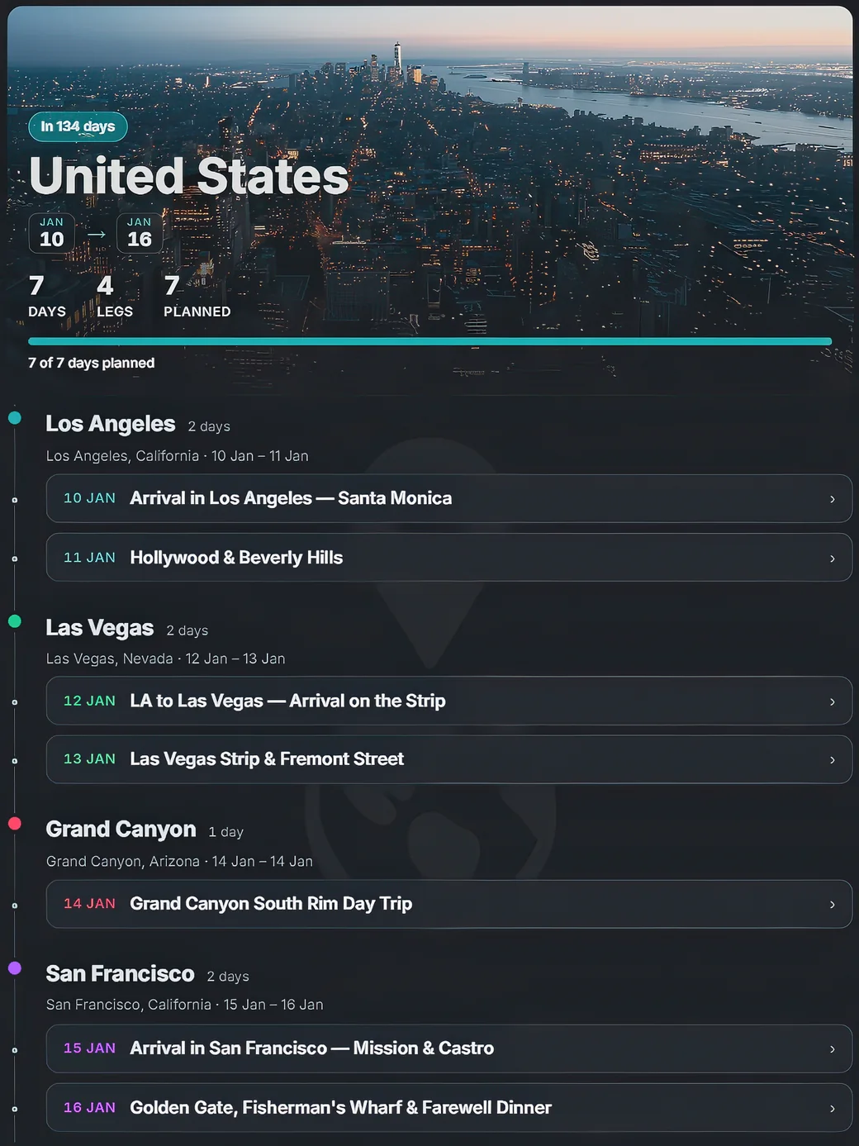Open LA to Las Vegas — Arrival on the Strip
Screen dimensions: 859x1146
point(449,701)
